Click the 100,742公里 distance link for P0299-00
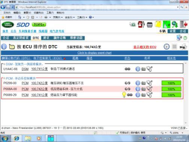Screen dimensions: 189x142 [x=39, y=83]
